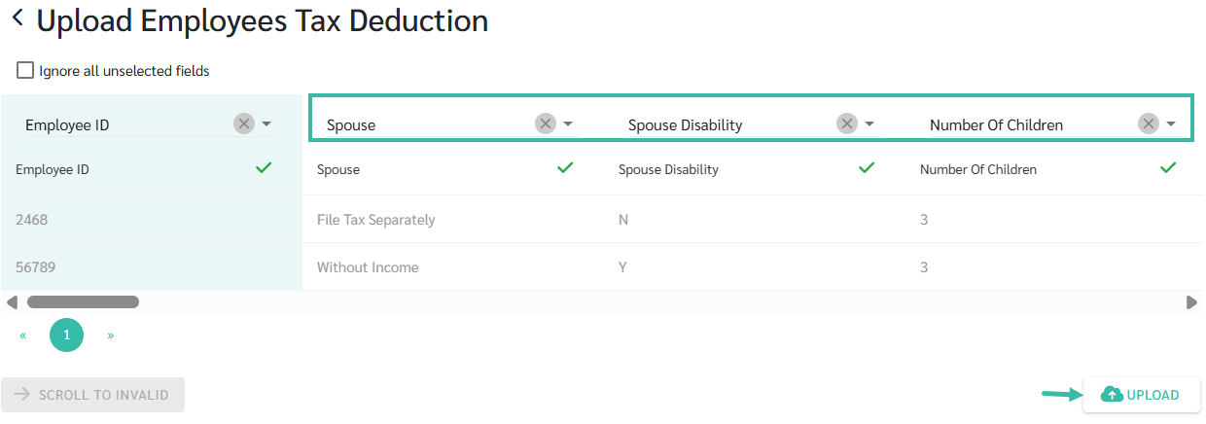Viewport: 1206px width, 424px height.
Task: Go to the previous page using the double-left arrow
Action: pyautogui.click(x=23, y=336)
